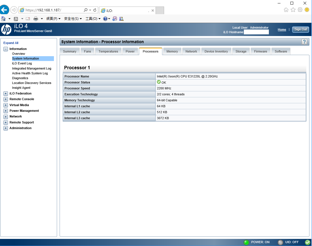Select the Processors tab
This screenshot has height=246, width=312.
pyautogui.click(x=150, y=51)
